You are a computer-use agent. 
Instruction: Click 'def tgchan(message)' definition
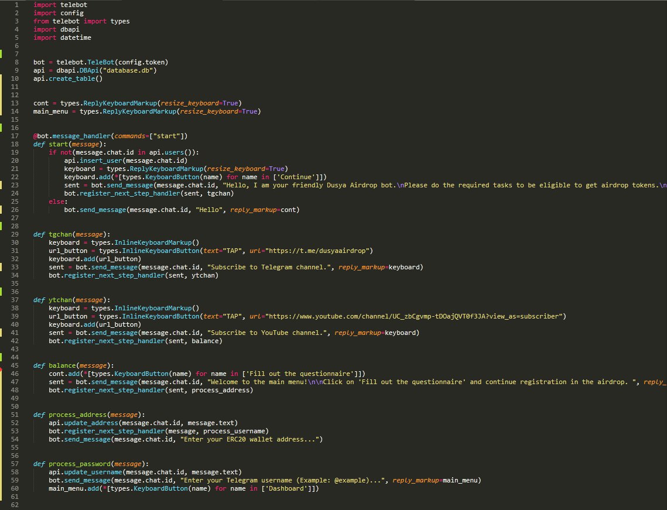[x=72, y=234]
